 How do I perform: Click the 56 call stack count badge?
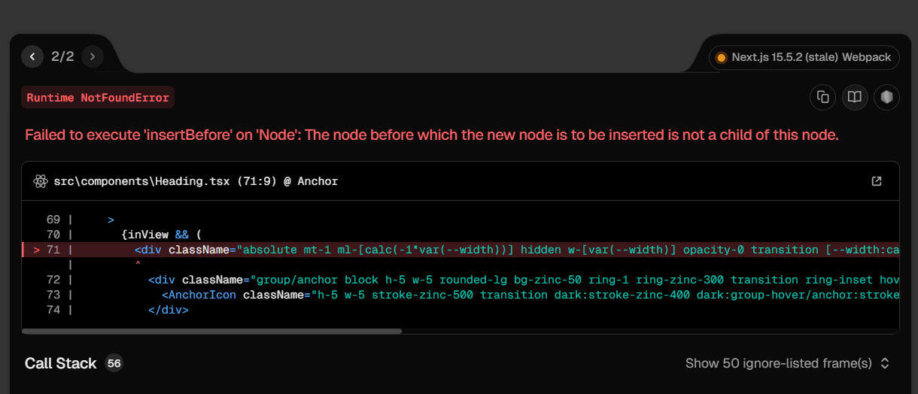[114, 363]
